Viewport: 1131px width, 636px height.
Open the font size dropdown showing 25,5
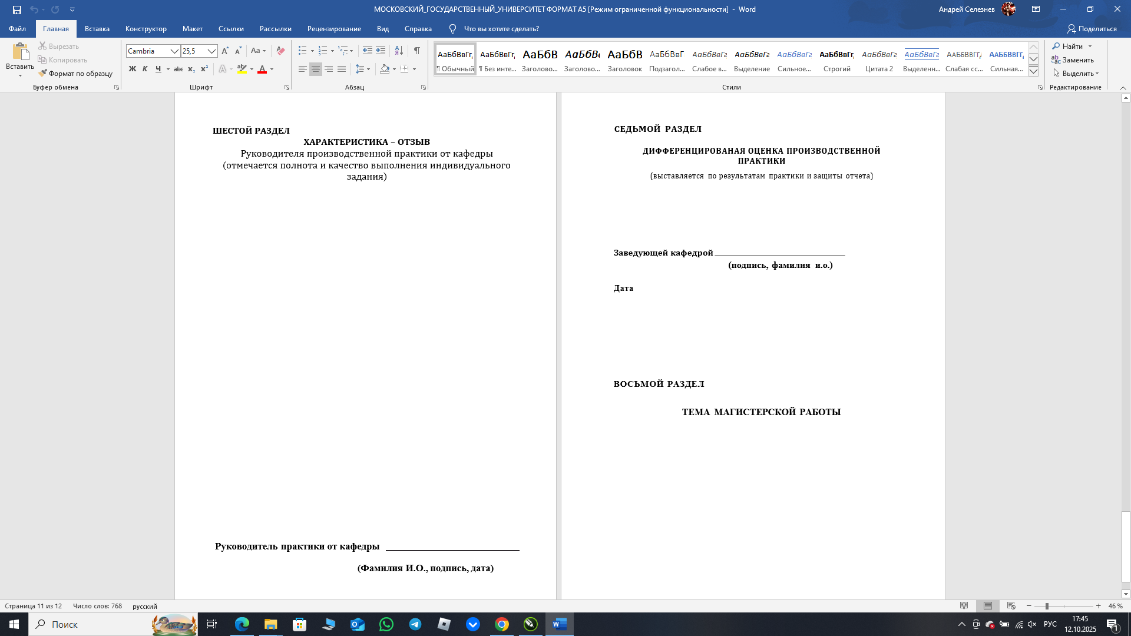(x=211, y=51)
